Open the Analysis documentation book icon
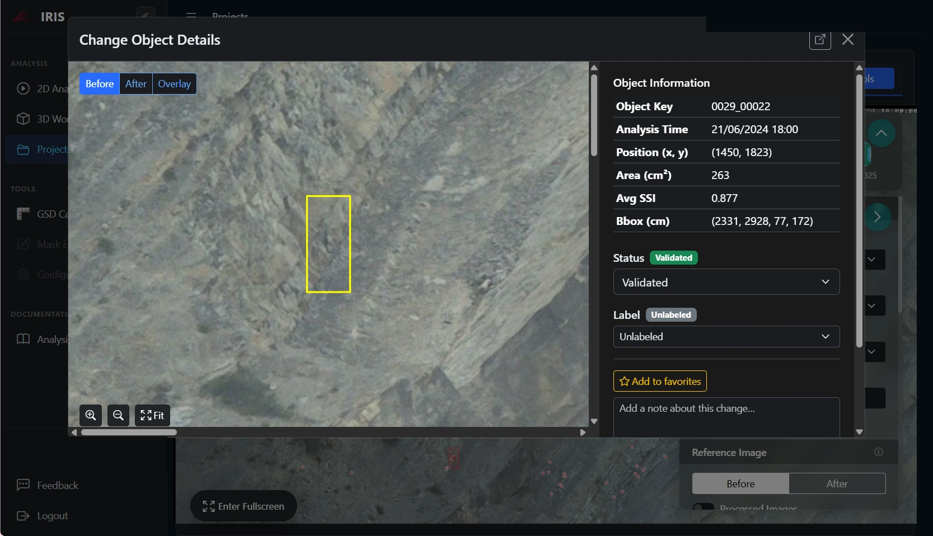The image size is (933, 536). [23, 339]
